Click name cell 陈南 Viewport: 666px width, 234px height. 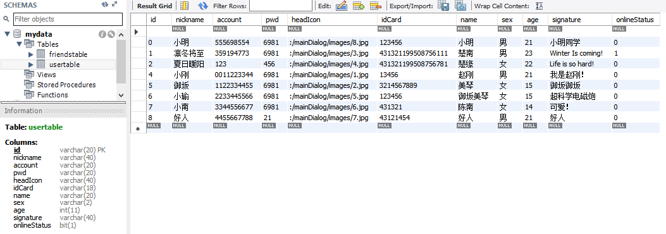pos(476,107)
